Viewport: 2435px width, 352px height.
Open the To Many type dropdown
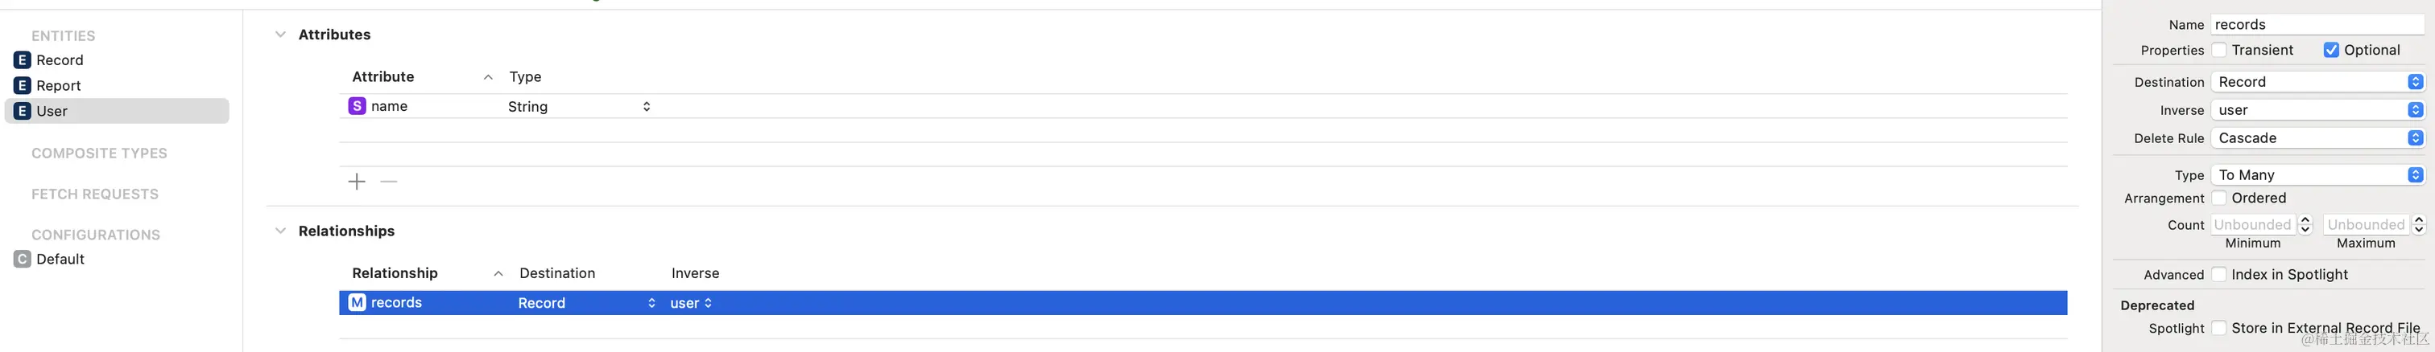click(x=2317, y=175)
